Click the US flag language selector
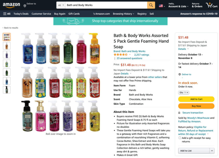Image resolution: width=219 pixels, height=158 pixels. [161, 5]
